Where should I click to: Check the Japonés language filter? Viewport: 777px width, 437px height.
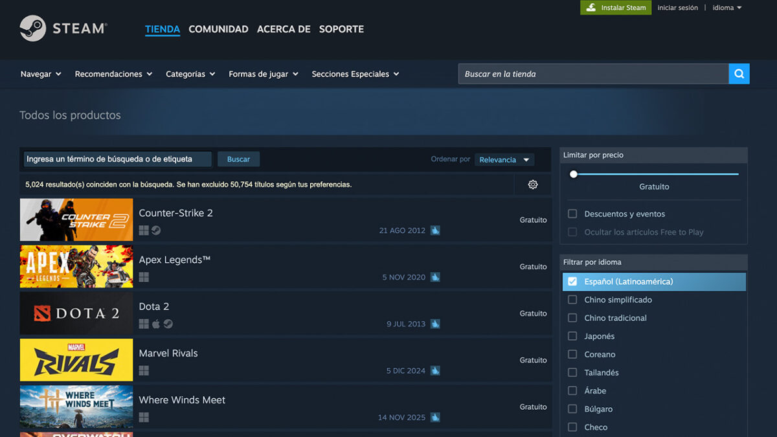(x=572, y=336)
